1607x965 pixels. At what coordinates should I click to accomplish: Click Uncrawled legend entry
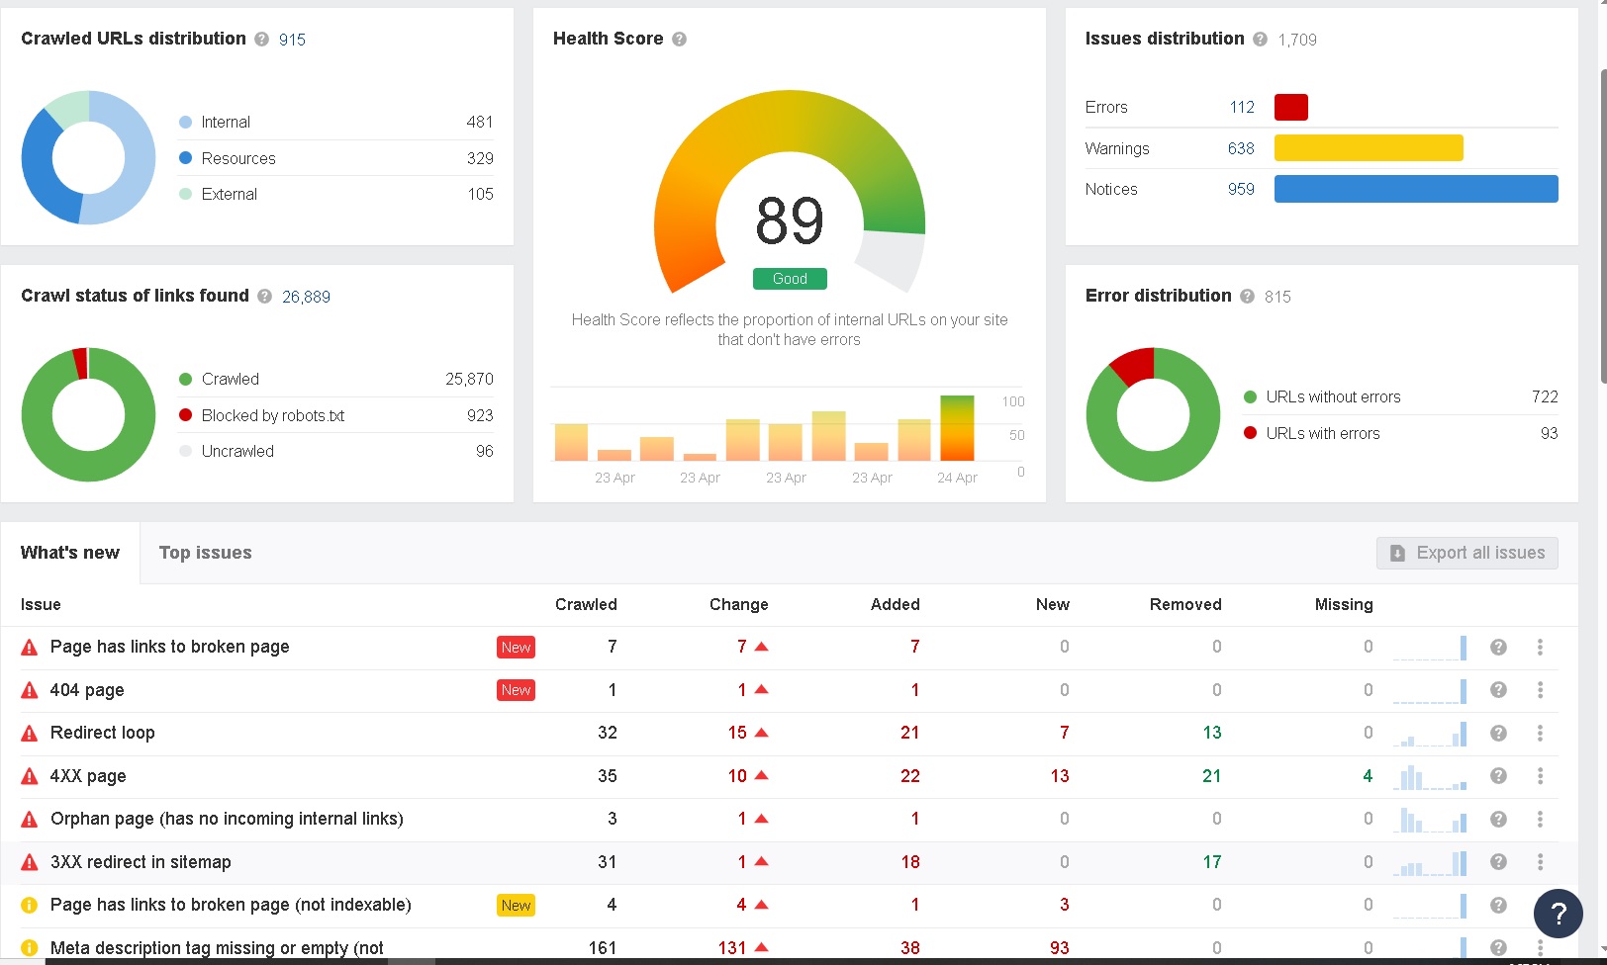336,451
